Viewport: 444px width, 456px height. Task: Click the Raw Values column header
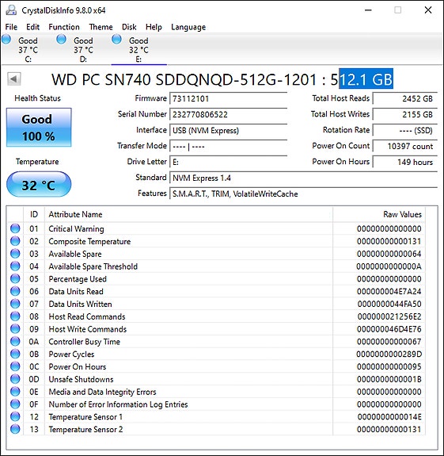[378, 214]
